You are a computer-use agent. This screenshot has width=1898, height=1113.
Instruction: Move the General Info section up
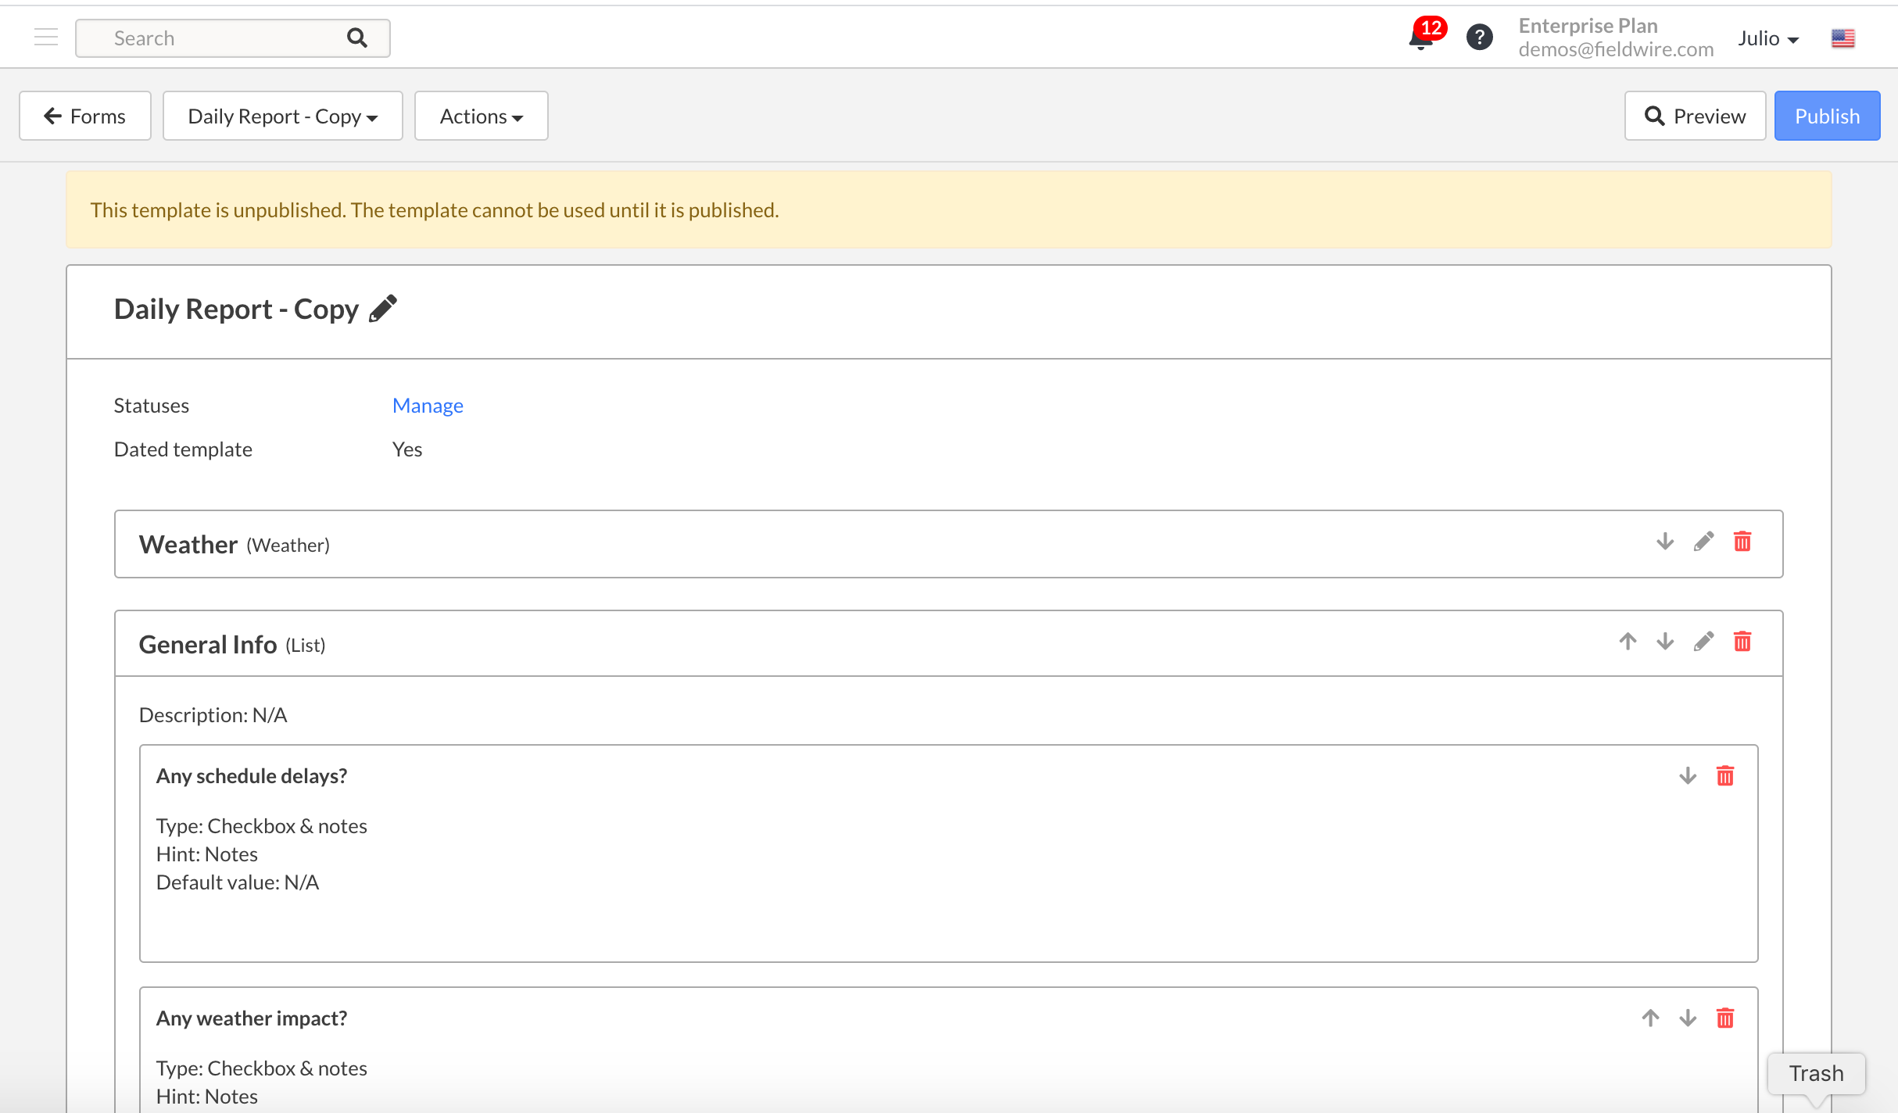pos(1628,642)
